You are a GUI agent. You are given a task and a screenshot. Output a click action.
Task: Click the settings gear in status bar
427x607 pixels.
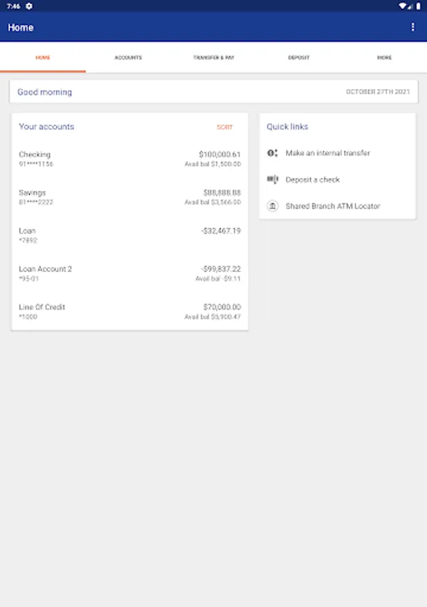pos(29,6)
